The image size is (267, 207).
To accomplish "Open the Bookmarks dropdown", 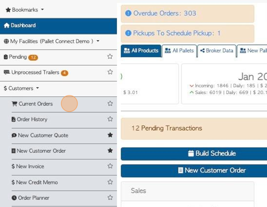I will click(25, 10).
